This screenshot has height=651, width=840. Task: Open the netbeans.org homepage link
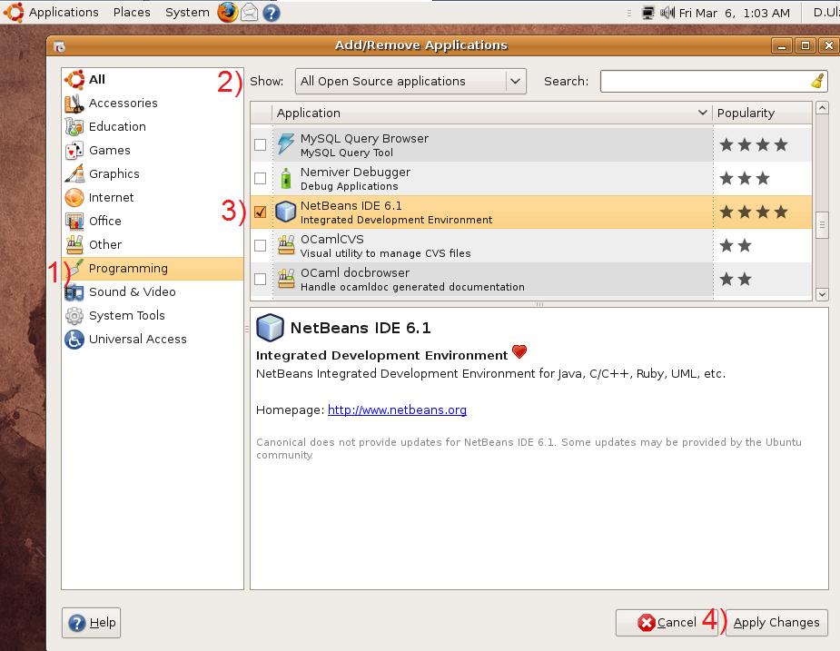397,410
